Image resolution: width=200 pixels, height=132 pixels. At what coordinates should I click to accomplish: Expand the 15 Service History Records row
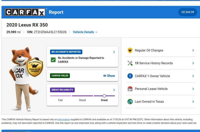point(161,63)
